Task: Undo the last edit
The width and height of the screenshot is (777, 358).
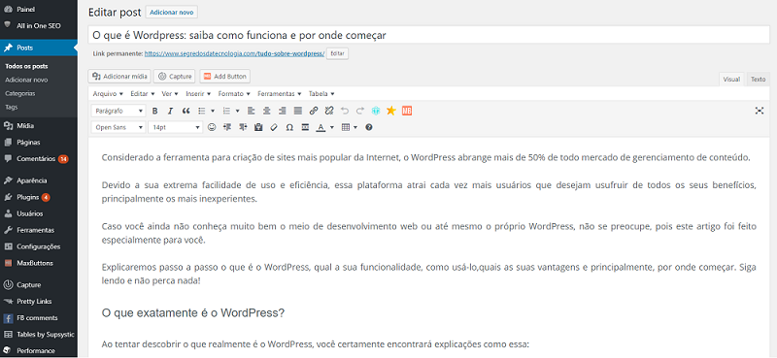Action: (x=345, y=111)
